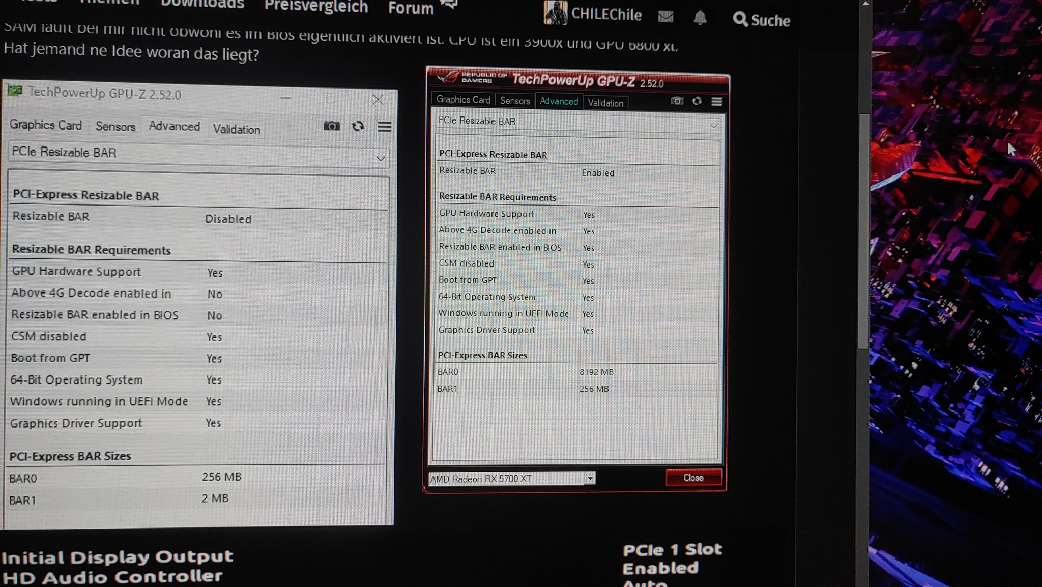Click refresh icon in left GPU-Z window
Viewport: 1042px width, 587px height.
point(358,126)
